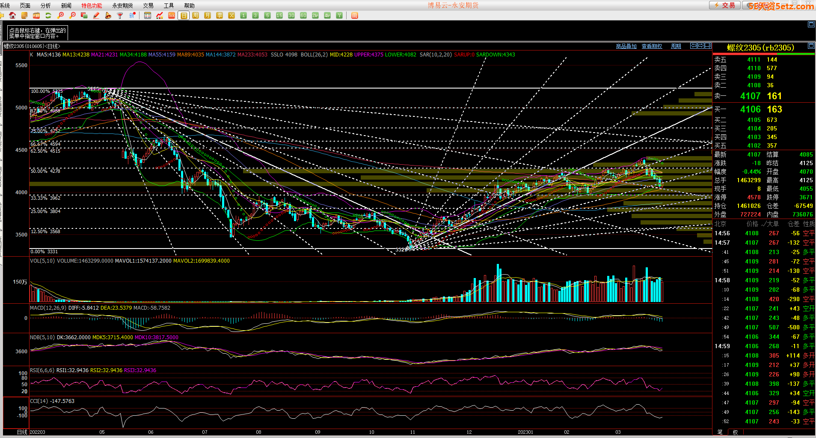This screenshot has width=816, height=438.
Task: Click the yellow notepad toolbar icon
Action: [x=24, y=15]
